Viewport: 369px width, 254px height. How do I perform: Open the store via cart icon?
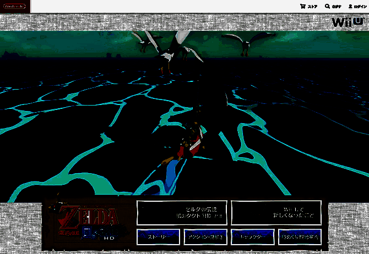[302, 7]
